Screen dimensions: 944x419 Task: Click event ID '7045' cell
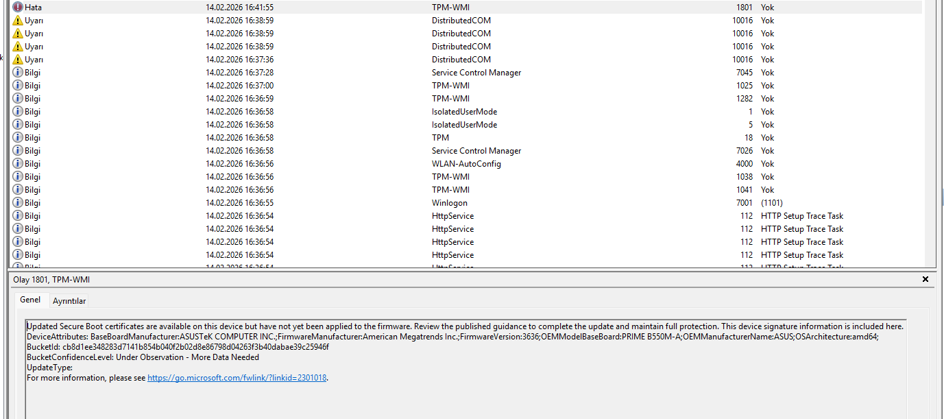(x=743, y=73)
